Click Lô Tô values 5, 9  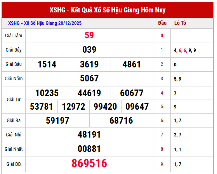coord(177,79)
